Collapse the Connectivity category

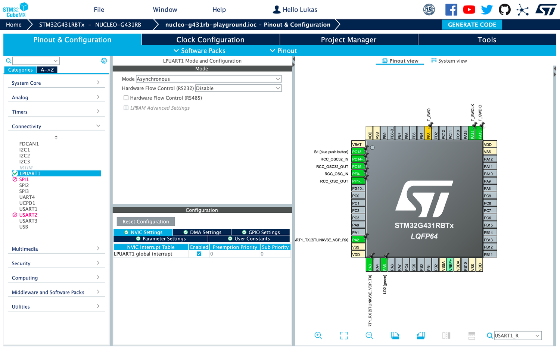tap(56, 126)
